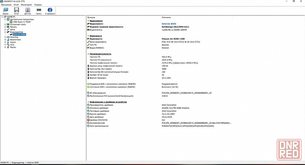Select driver date 29-Jul-2025 value
The image size is (305, 165).
pyautogui.click(x=167, y=117)
